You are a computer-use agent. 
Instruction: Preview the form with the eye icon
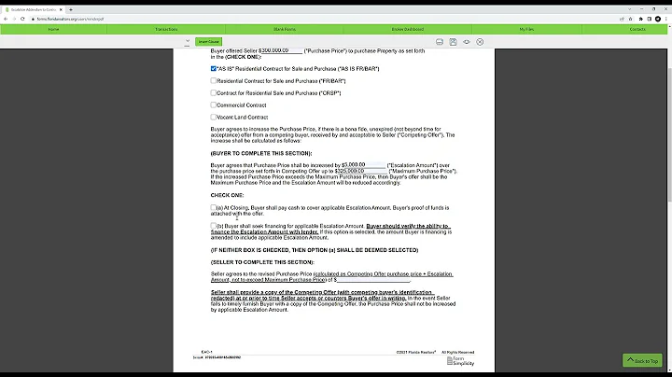pos(467,42)
